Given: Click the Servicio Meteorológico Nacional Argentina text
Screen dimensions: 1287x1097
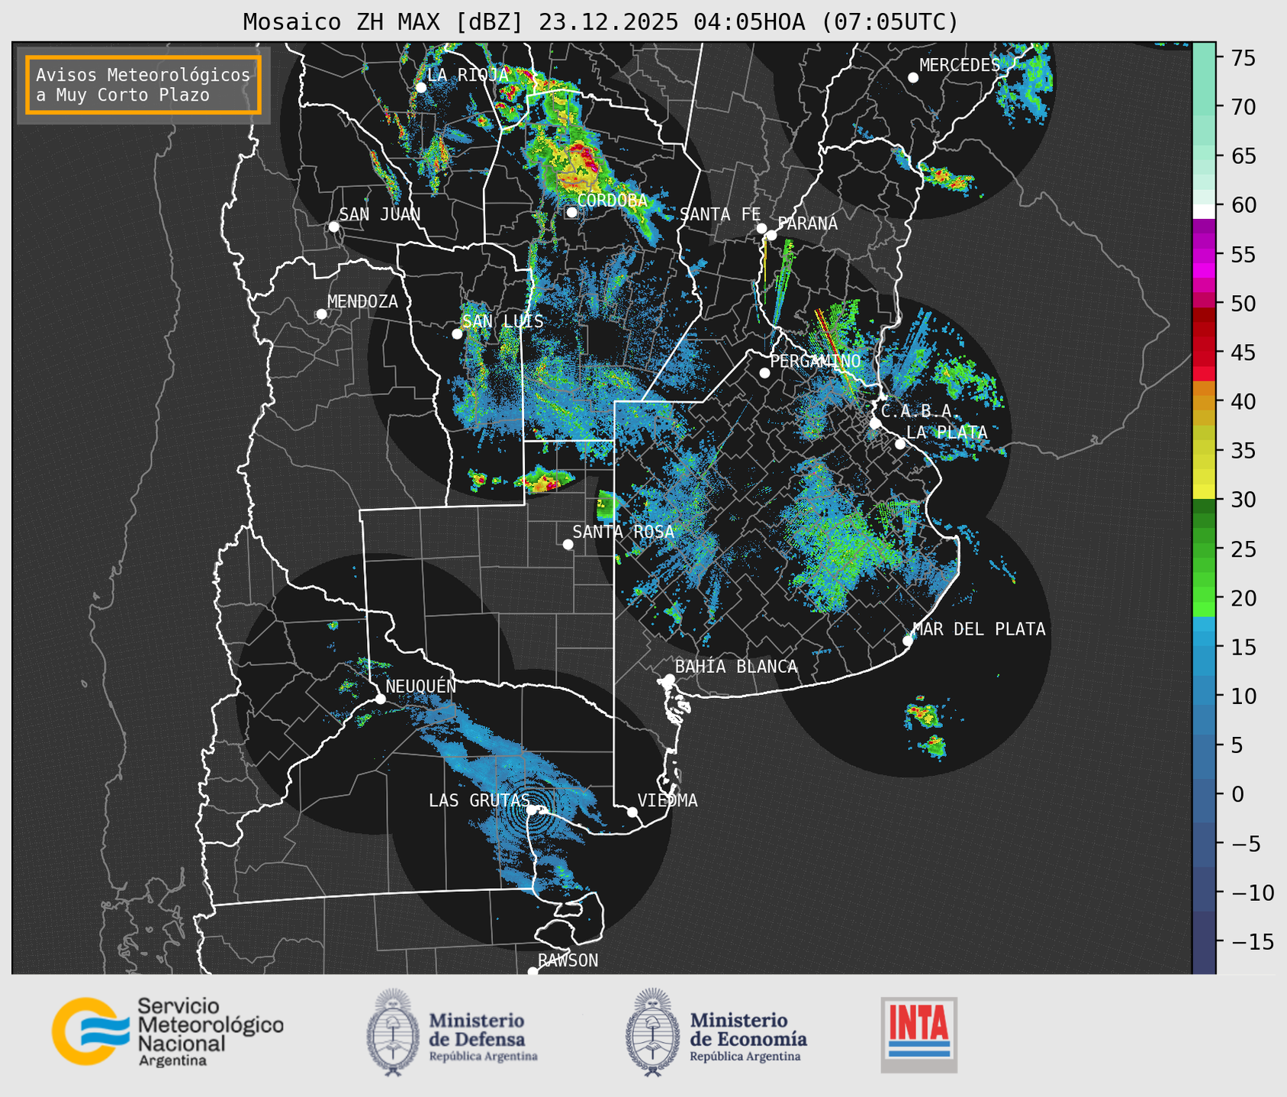Looking at the screenshot, I should (x=210, y=1032).
